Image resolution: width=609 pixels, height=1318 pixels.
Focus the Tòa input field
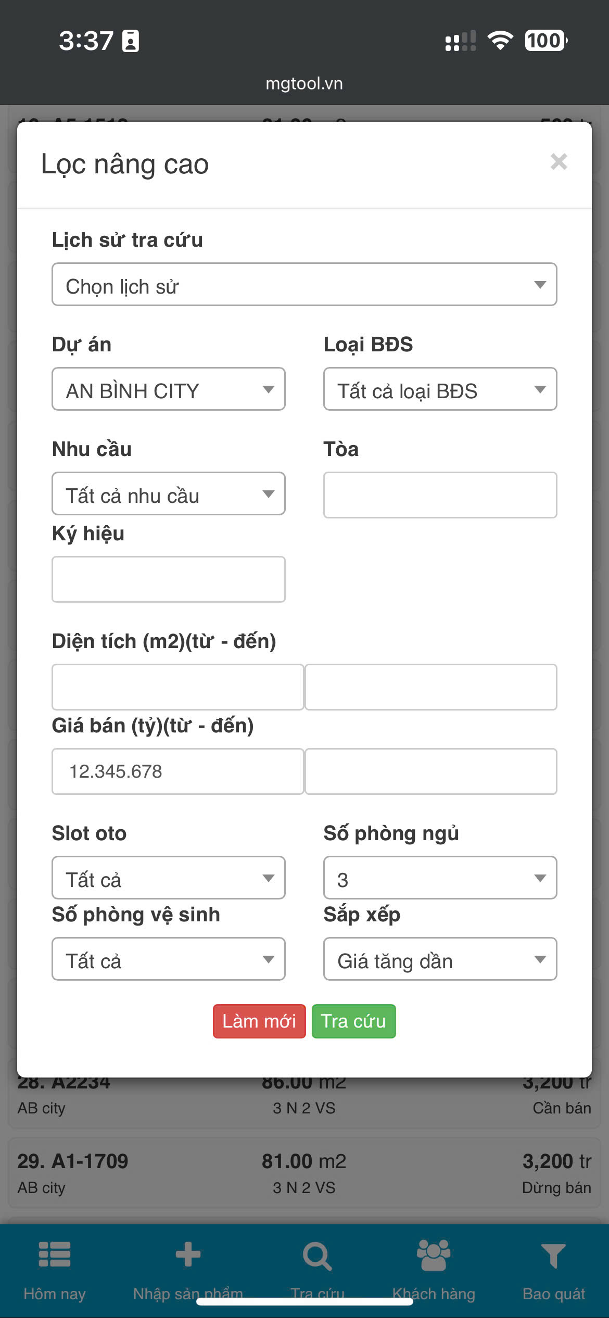440,495
